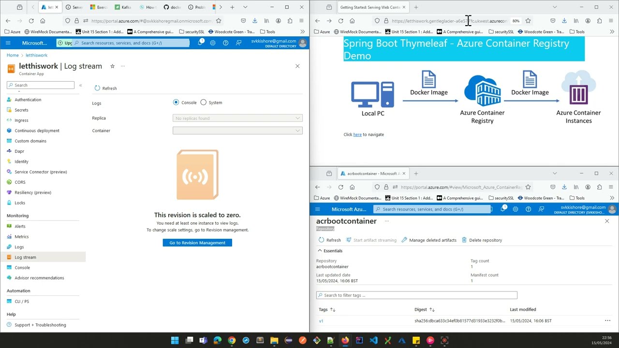Viewport: 619px width, 348px height.
Task: Favorite the letthiswork Log stream page star
Action: [x=112, y=66]
